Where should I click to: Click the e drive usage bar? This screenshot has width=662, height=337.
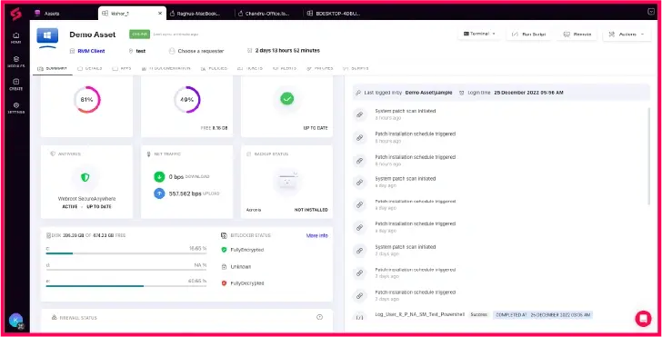tap(126, 286)
